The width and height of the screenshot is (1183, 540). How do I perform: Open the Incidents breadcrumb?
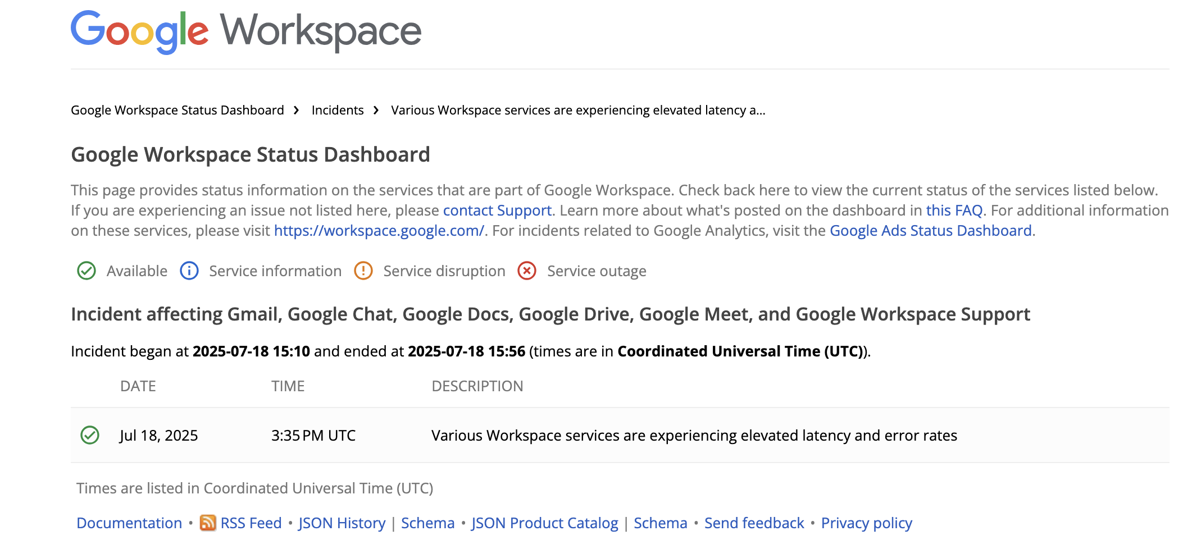(338, 111)
